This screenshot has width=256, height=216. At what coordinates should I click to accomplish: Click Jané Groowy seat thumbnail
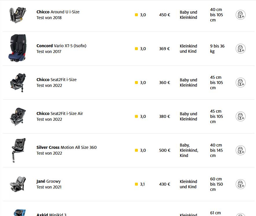tap(18, 184)
